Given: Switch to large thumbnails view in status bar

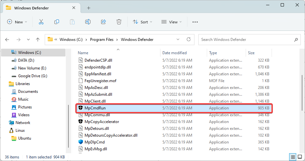Looking at the screenshot, I should click(x=300, y=157).
